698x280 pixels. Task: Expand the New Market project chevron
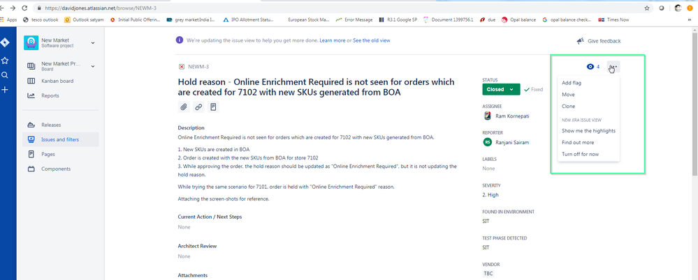[x=93, y=42]
